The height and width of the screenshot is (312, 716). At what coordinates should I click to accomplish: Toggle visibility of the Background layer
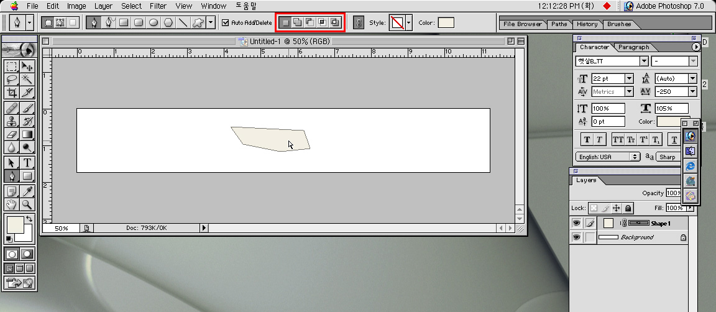pyautogui.click(x=576, y=237)
